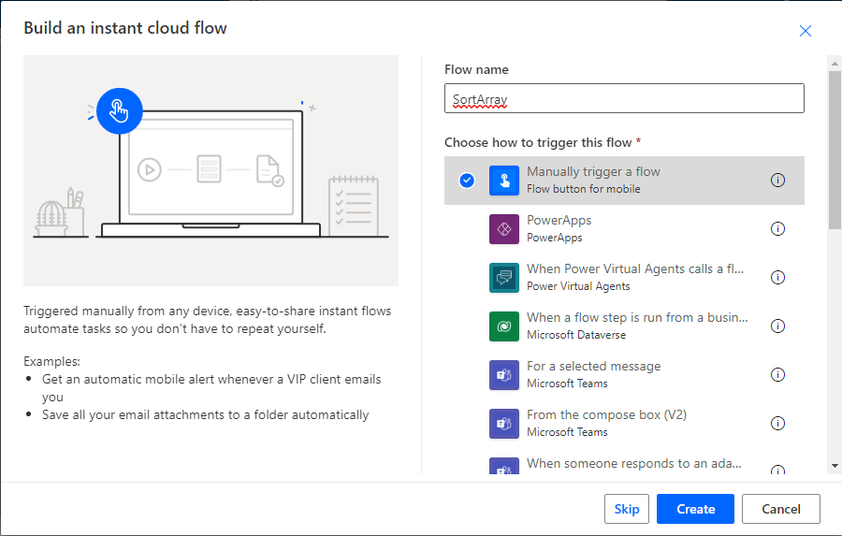Uncheck the Manually trigger a flow checkmark
The height and width of the screenshot is (536, 842).
pyautogui.click(x=467, y=181)
